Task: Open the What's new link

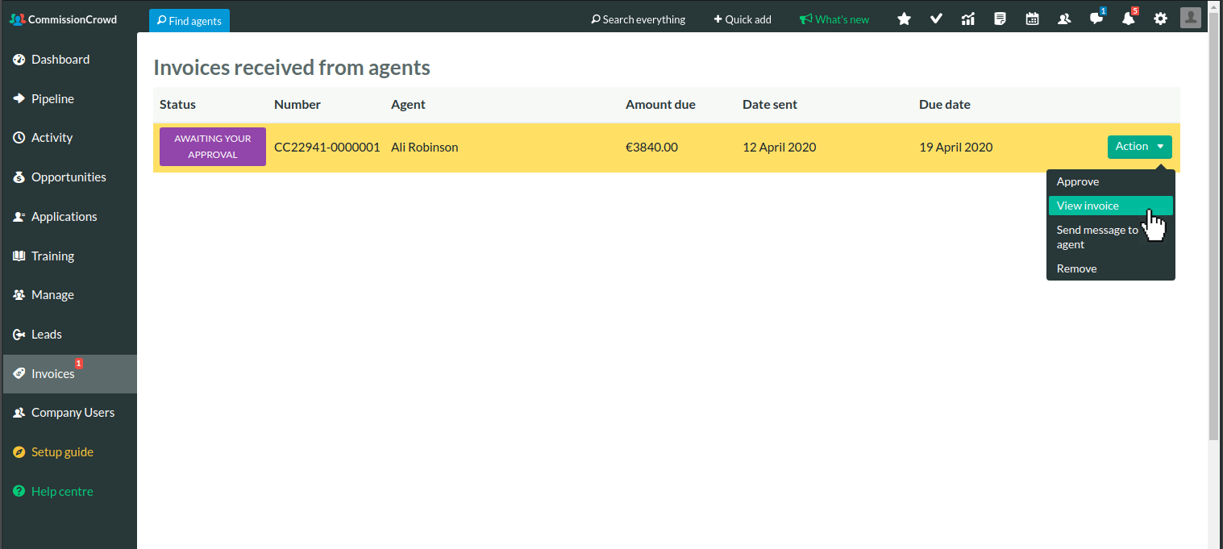Action: 834,19
